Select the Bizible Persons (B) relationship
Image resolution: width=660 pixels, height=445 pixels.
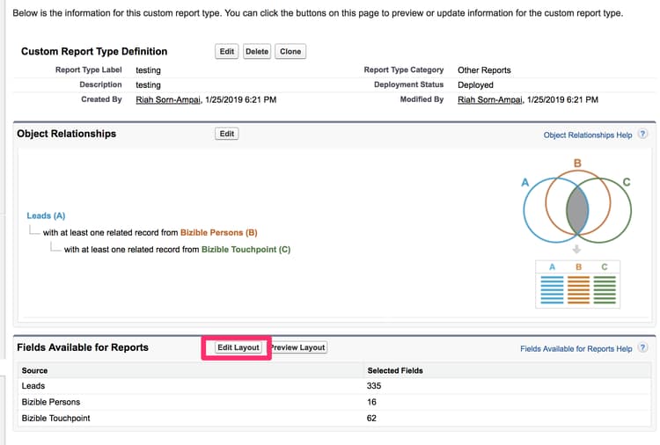pyautogui.click(x=218, y=232)
